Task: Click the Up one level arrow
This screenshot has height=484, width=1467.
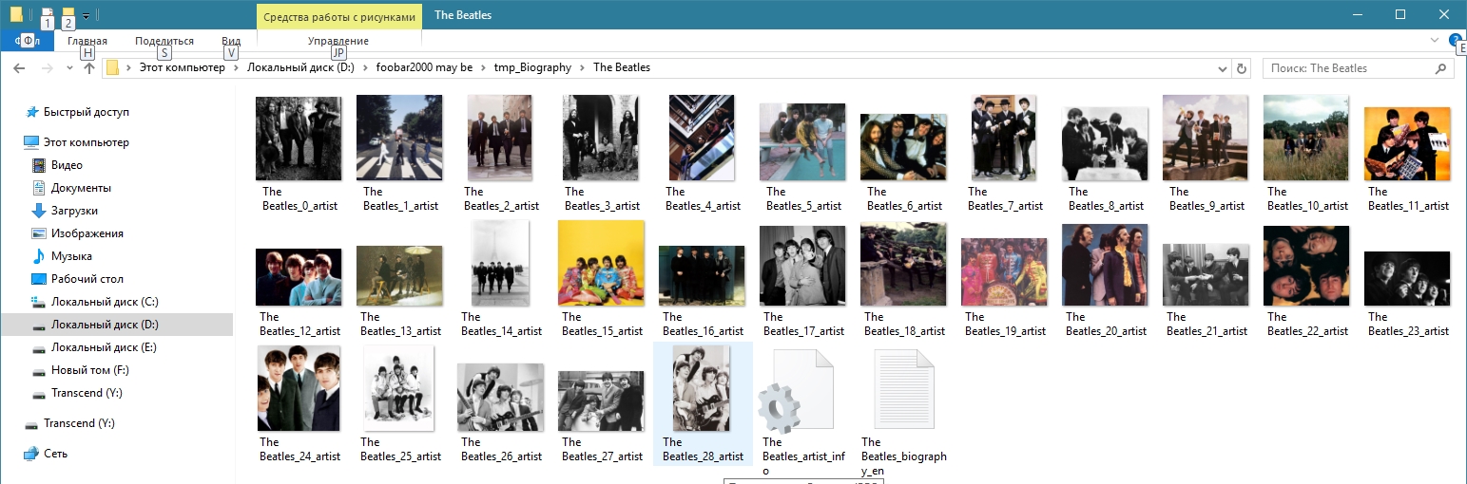Action: 89,68
